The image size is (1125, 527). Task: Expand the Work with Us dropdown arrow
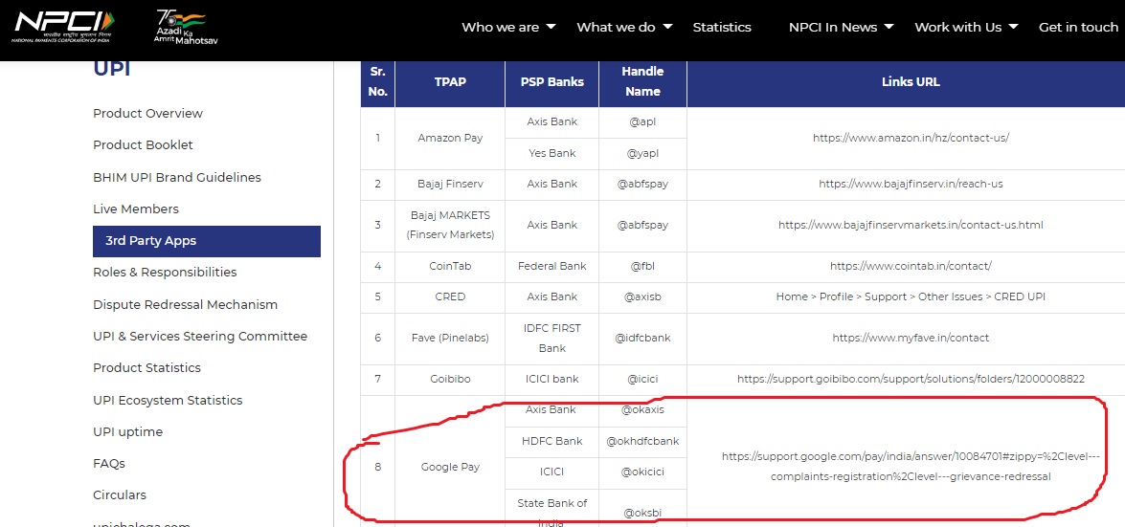tap(1014, 27)
